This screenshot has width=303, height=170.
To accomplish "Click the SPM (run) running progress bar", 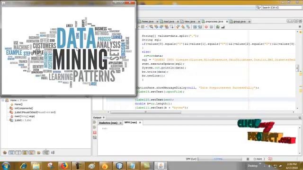I will [220, 159].
